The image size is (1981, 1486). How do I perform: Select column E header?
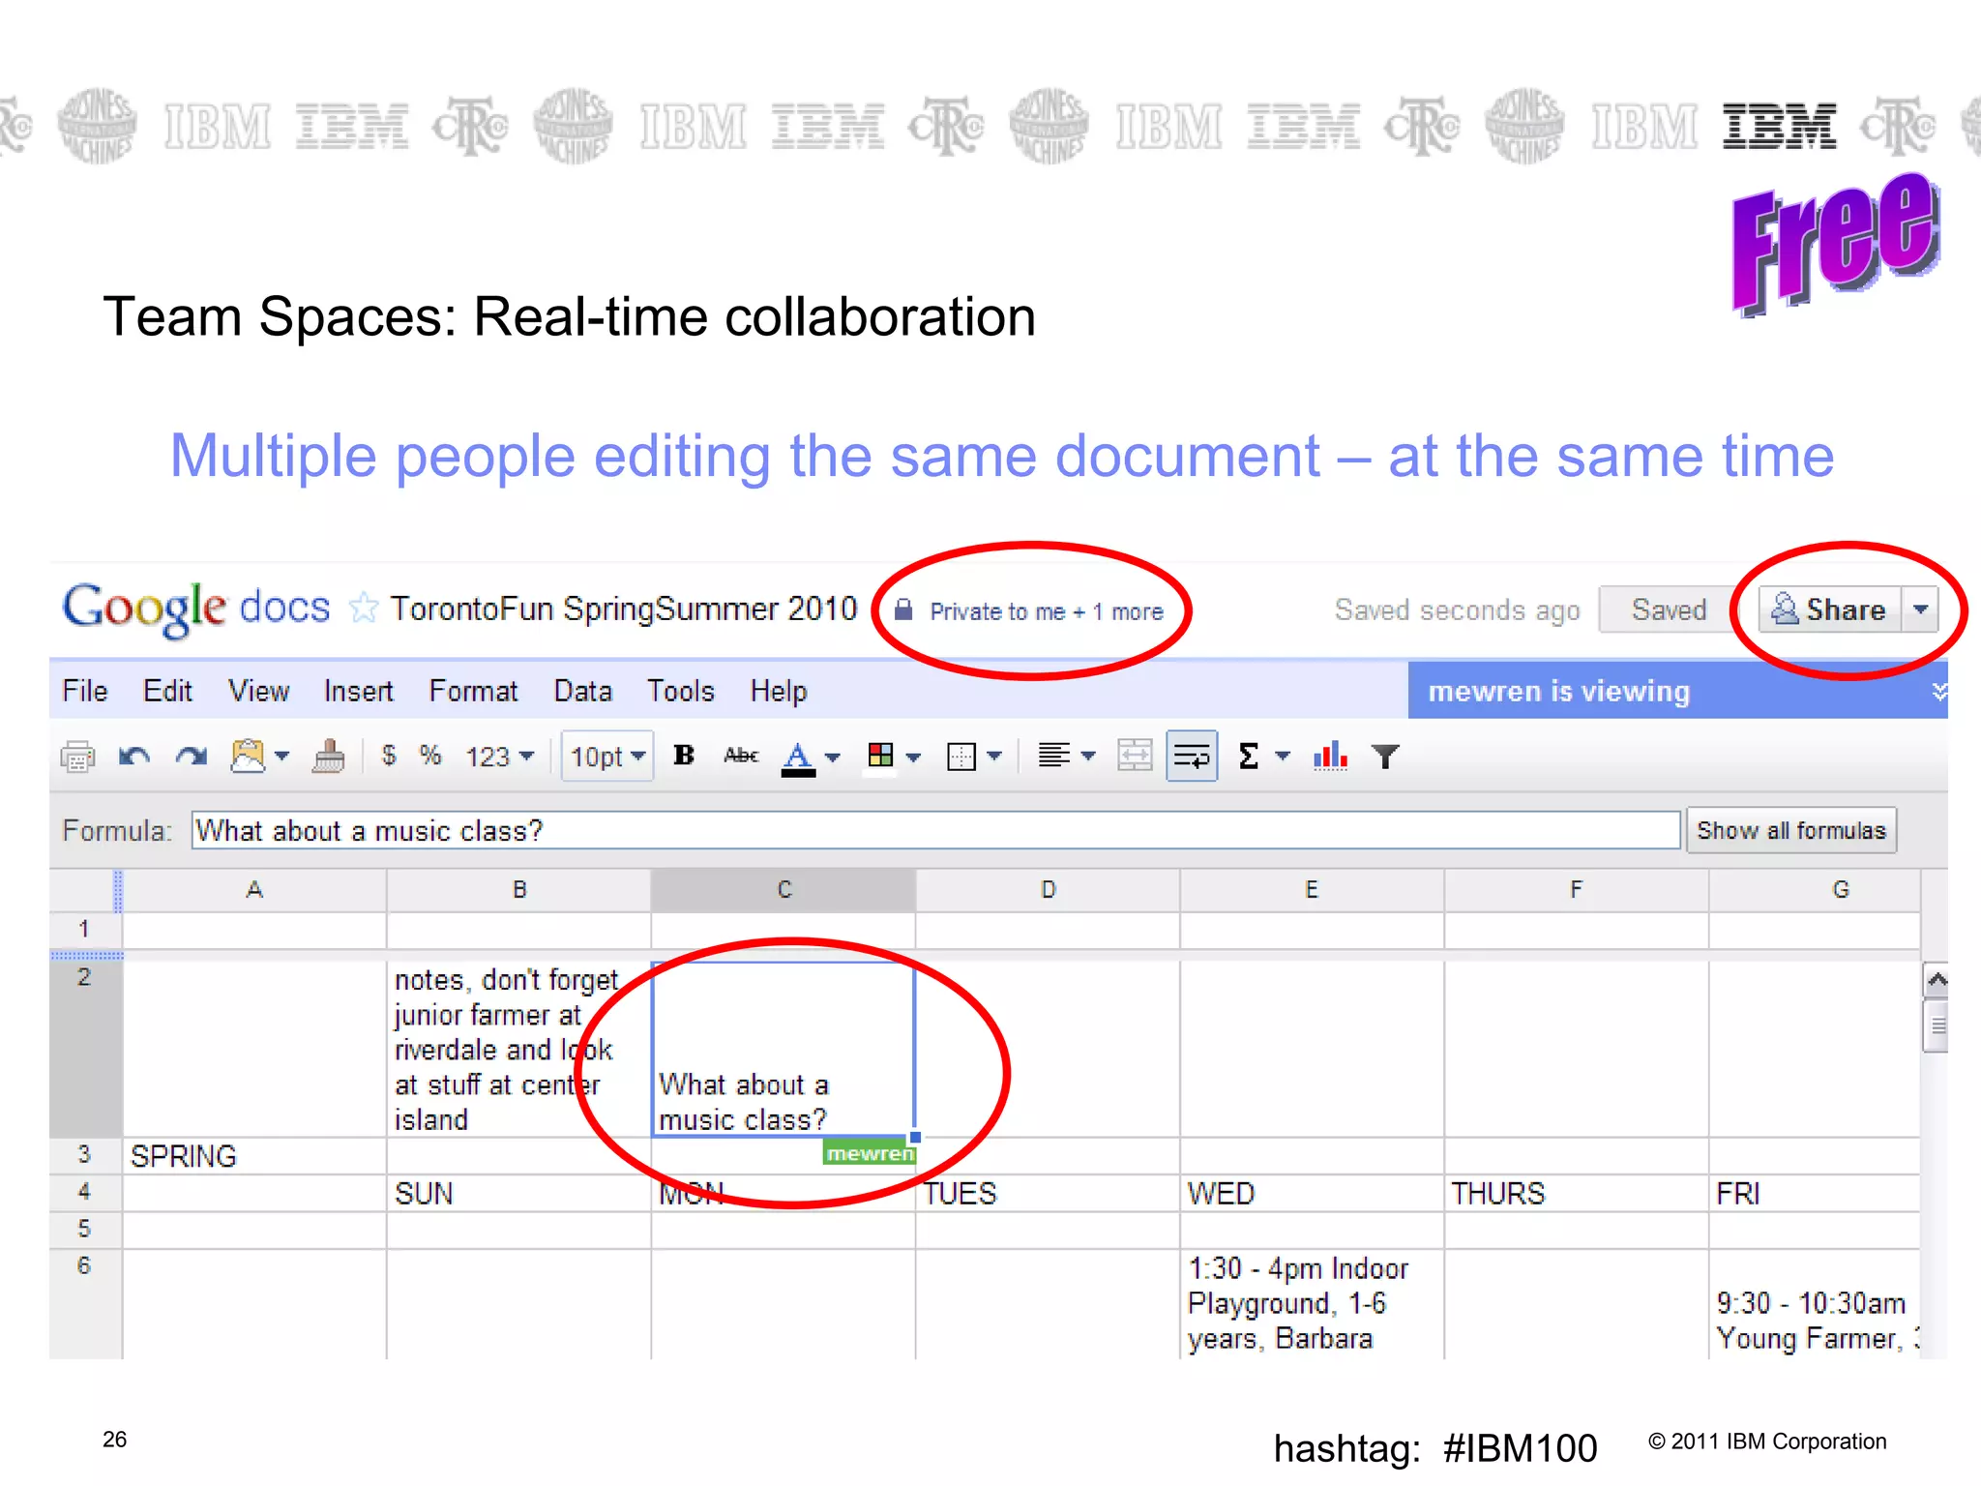click(x=1312, y=889)
